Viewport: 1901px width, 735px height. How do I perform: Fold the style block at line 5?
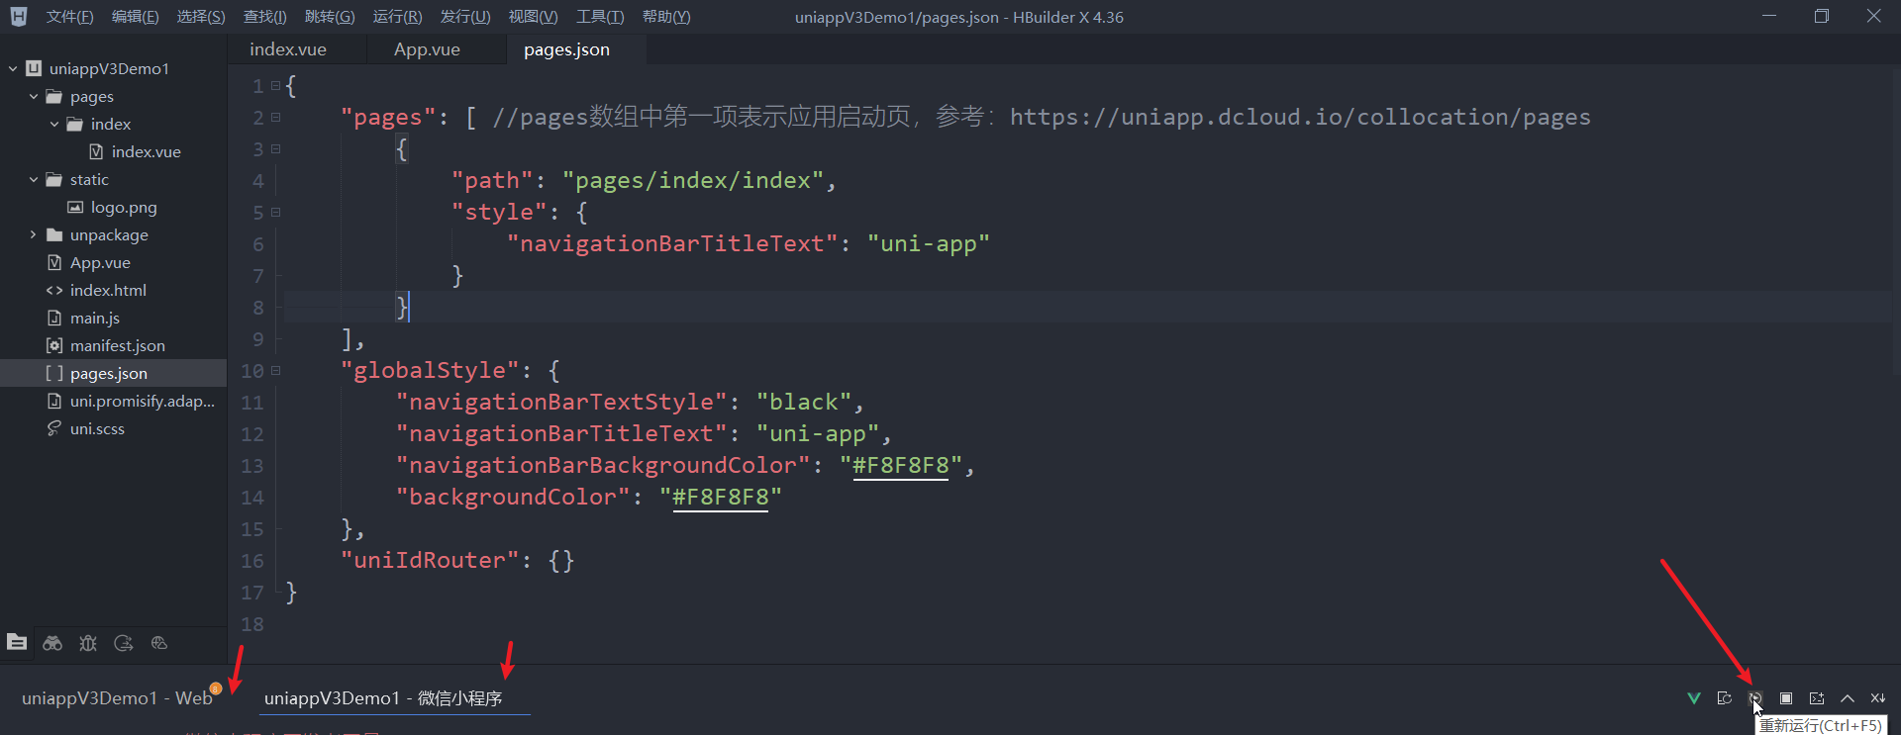(x=276, y=212)
